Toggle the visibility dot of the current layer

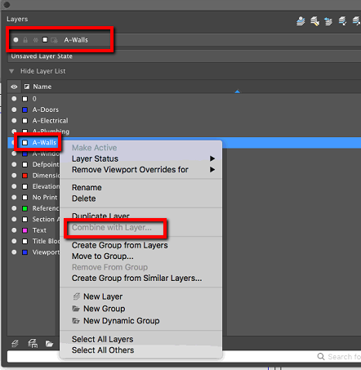[x=16, y=40]
